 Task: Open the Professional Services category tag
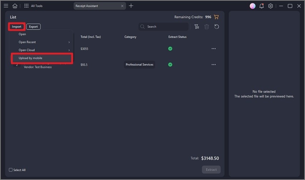point(140,65)
